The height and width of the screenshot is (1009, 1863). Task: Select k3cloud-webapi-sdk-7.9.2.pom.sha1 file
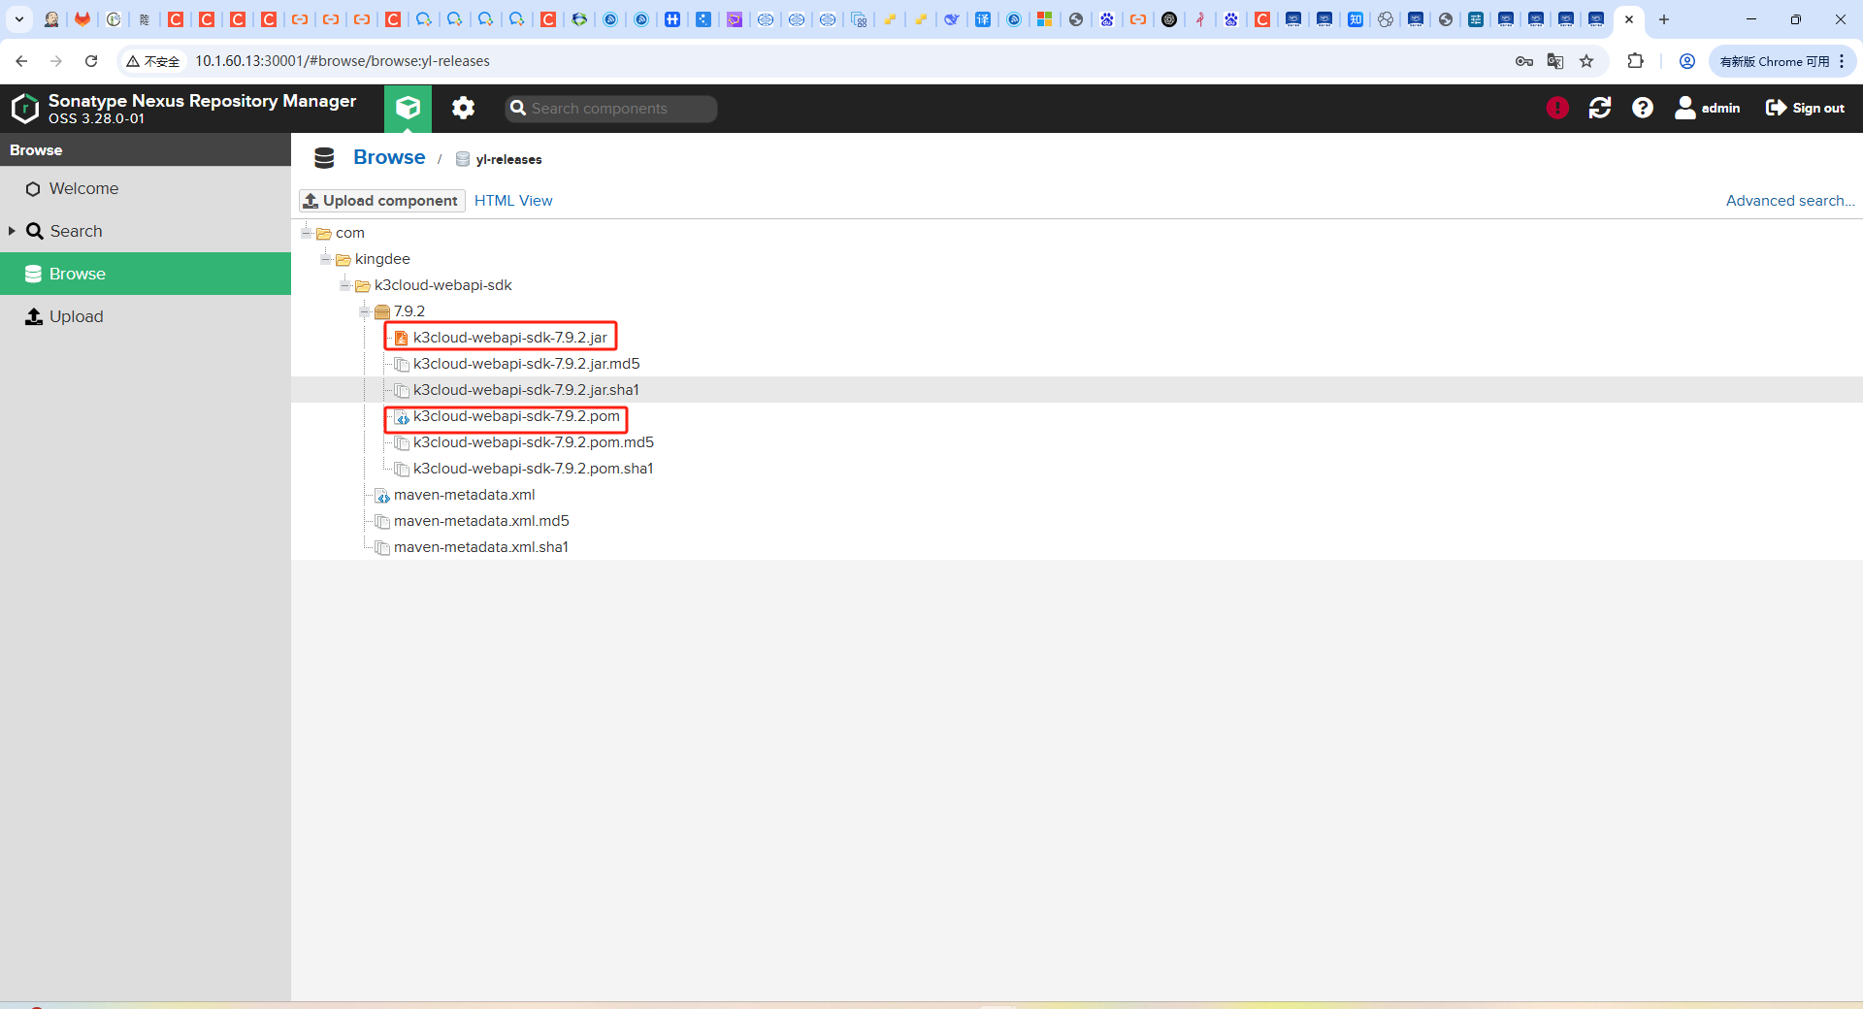click(x=534, y=469)
